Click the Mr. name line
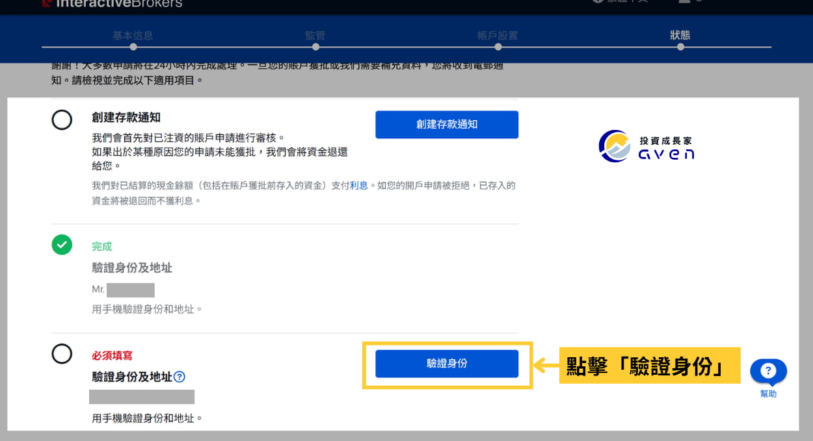This screenshot has width=813, height=441. click(x=123, y=290)
